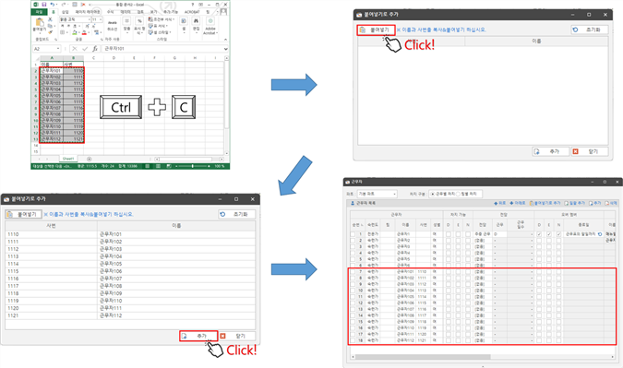The width and height of the screenshot is (623, 368).
Task: Click the find binoculars icon in Excel ribbon
Action: click(x=196, y=21)
